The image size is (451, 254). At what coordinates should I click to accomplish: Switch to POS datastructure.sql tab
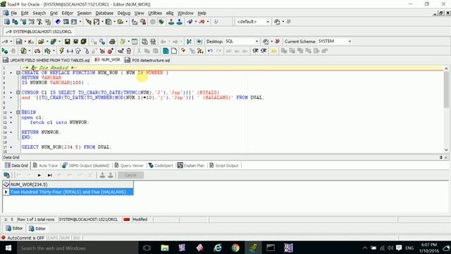tap(147, 60)
